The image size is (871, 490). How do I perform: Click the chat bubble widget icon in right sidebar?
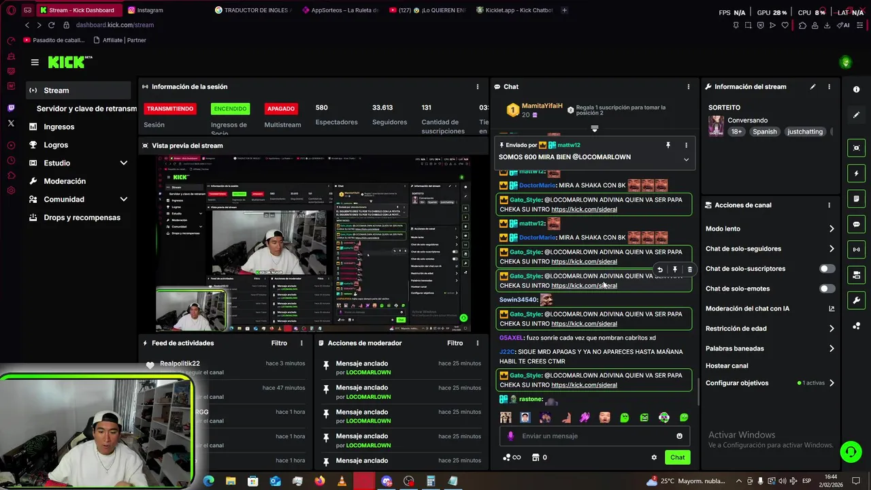coord(856,224)
